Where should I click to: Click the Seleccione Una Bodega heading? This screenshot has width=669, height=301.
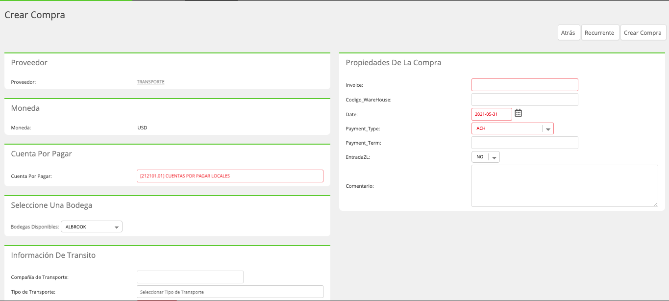[51, 205]
